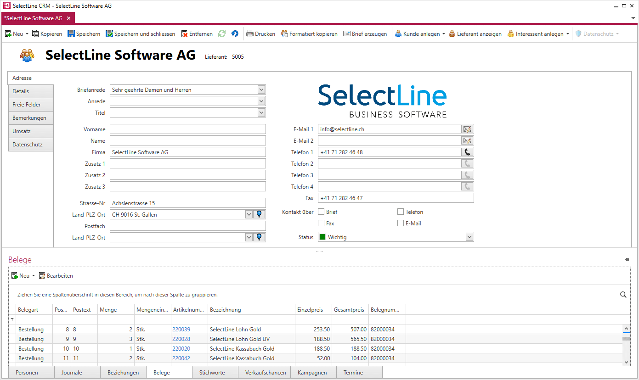Click the blue undo arrow icon
This screenshot has width=639, height=380.
(x=235, y=34)
